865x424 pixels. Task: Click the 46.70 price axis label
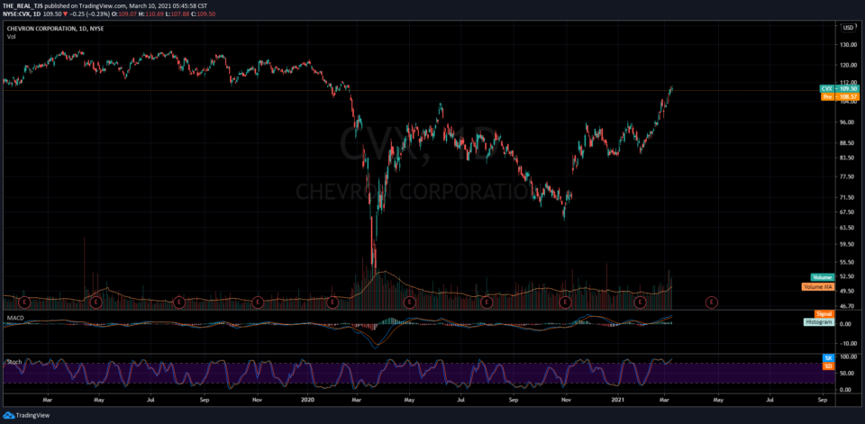pyautogui.click(x=848, y=305)
